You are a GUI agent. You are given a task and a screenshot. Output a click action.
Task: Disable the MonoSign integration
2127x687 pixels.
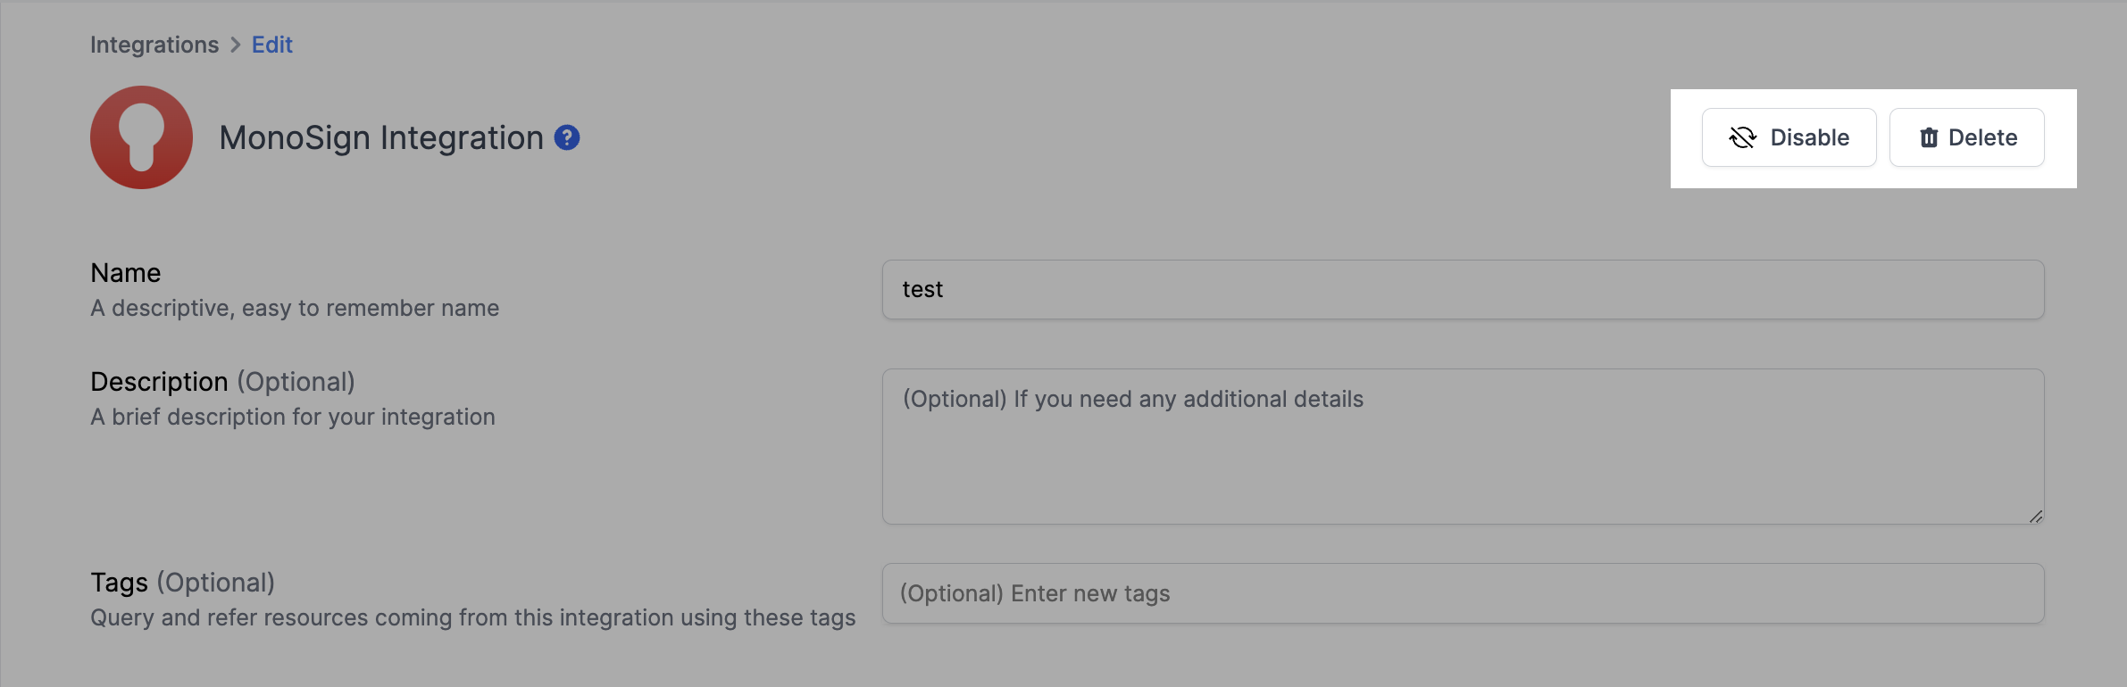point(1789,137)
